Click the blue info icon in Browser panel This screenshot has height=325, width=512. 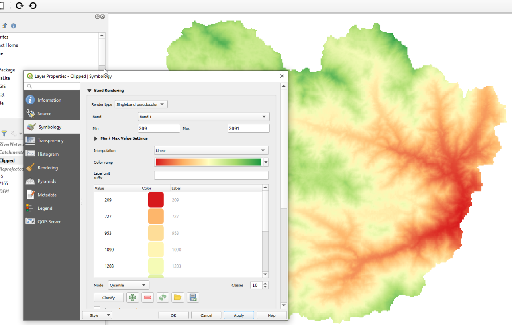tap(14, 26)
